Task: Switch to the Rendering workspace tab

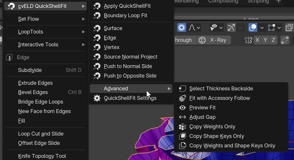Action: coord(187,1)
